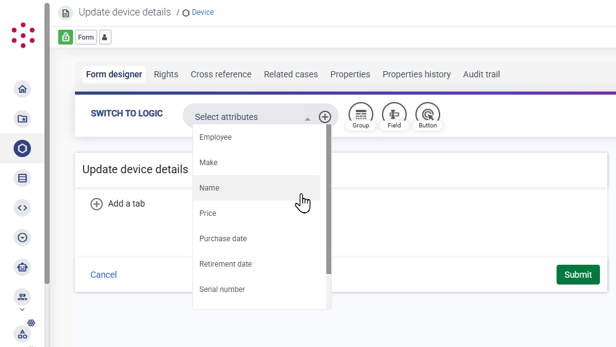The height and width of the screenshot is (347, 616).
Task: Click document icon beside page title
Action: 66,13
